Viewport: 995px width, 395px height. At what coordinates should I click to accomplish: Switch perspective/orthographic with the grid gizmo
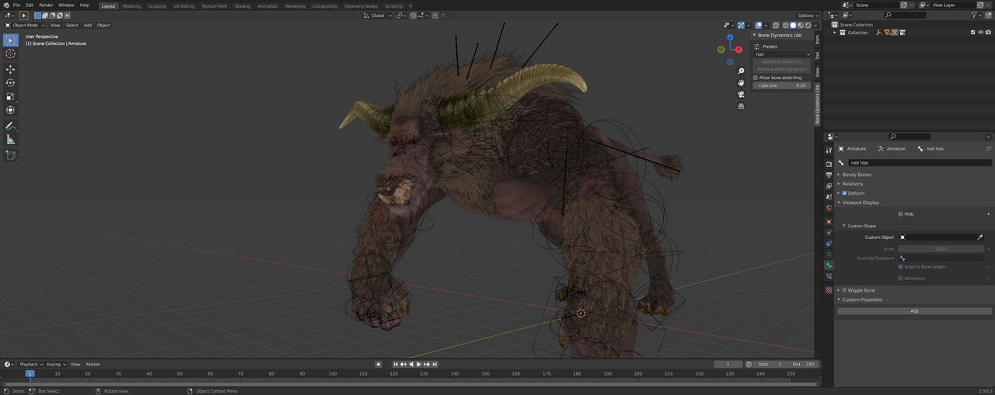[742, 106]
